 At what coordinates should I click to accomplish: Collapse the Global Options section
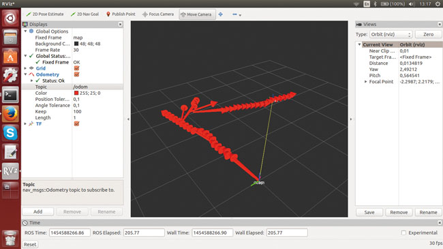(x=25, y=31)
